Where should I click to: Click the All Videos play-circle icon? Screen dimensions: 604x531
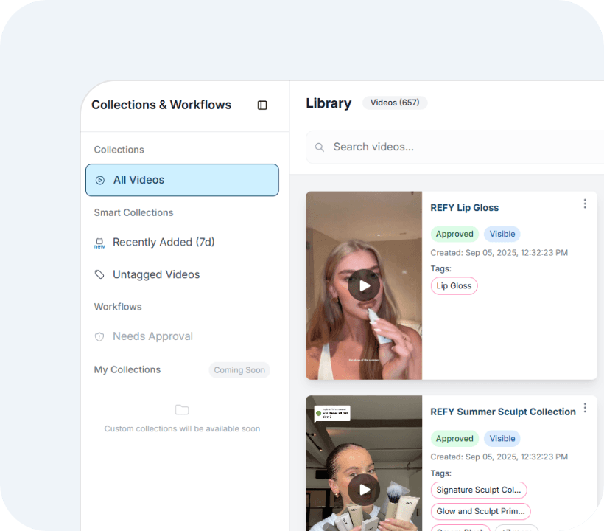(x=99, y=180)
